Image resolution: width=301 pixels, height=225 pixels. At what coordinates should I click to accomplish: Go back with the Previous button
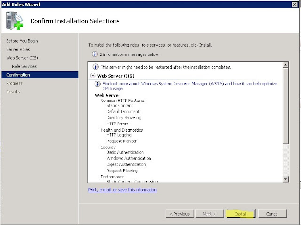(x=180, y=214)
